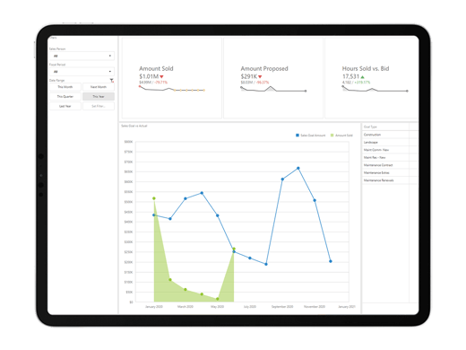
Task: Toggle the Amount Sold legend swatch
Action: pos(332,136)
